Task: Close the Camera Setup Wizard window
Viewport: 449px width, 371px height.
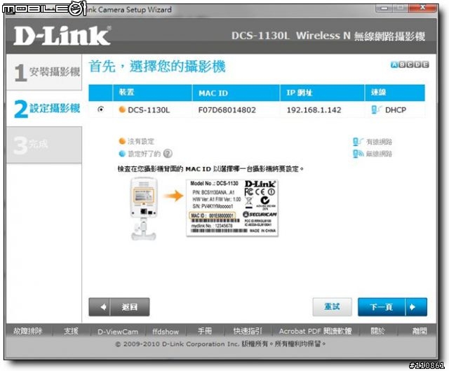Action: (x=422, y=8)
